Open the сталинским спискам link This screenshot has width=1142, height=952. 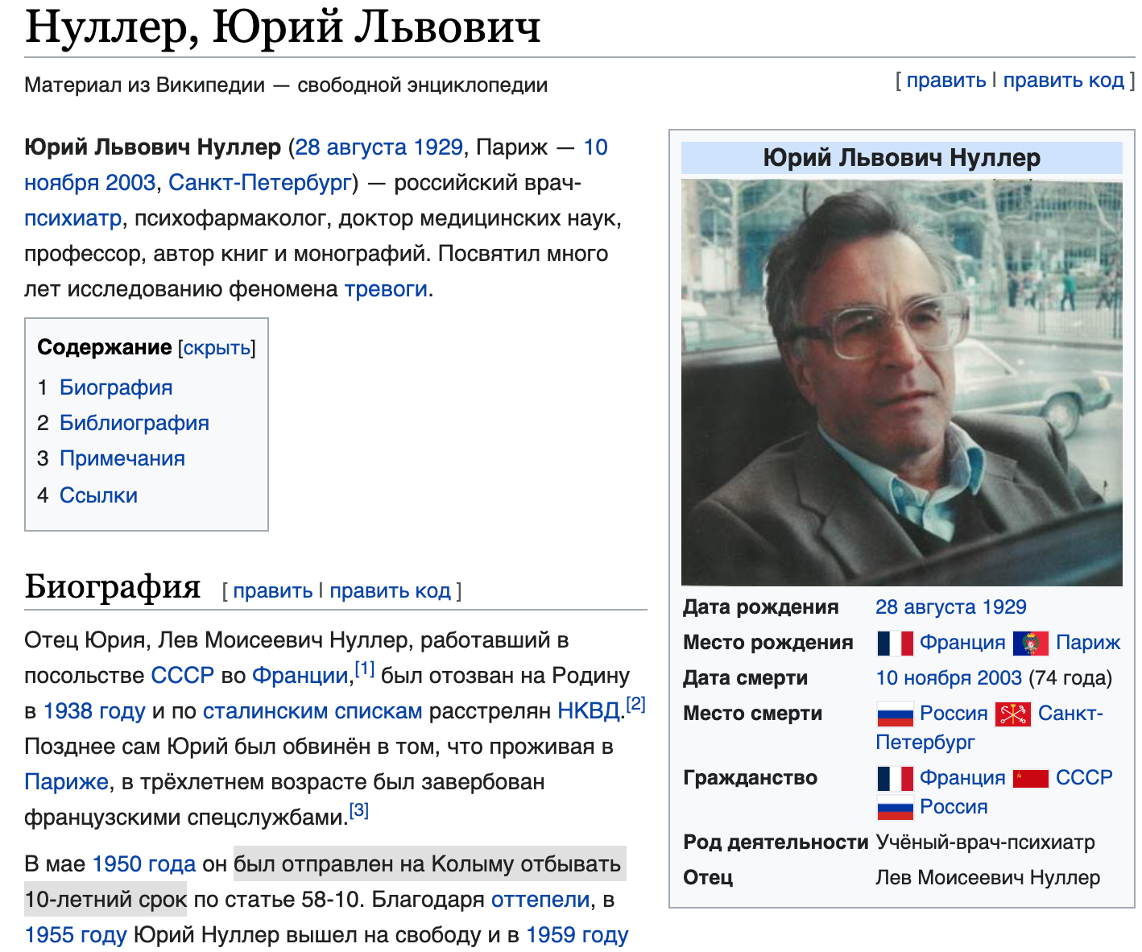(x=312, y=711)
